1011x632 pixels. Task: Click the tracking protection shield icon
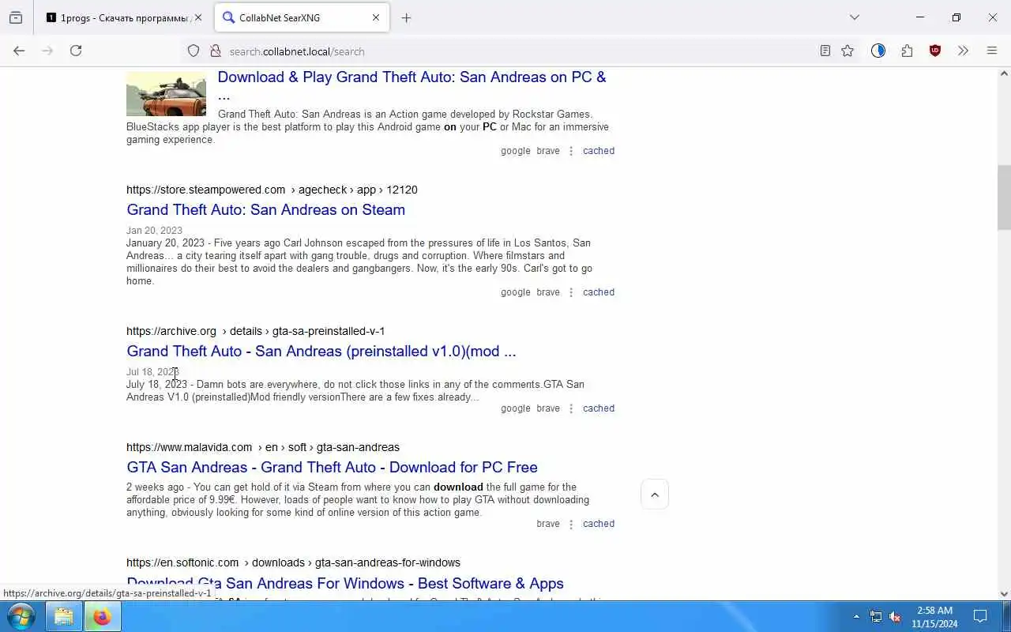(194, 51)
